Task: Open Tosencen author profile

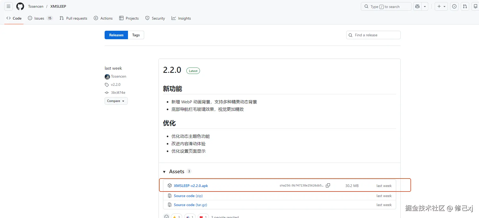Action: coord(118,76)
